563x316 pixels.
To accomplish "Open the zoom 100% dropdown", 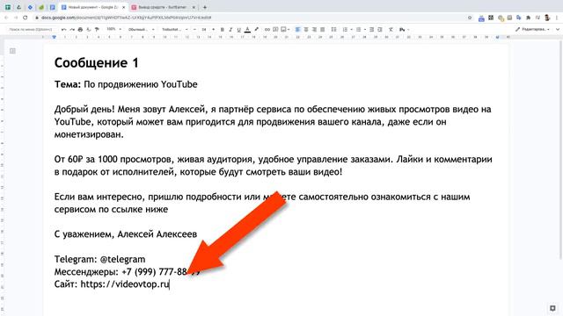I will point(113,29).
